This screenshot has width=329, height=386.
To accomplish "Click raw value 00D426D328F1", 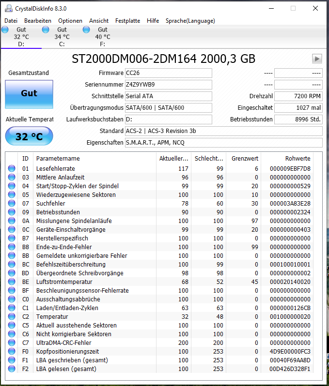I will pyautogui.click(x=290, y=369).
